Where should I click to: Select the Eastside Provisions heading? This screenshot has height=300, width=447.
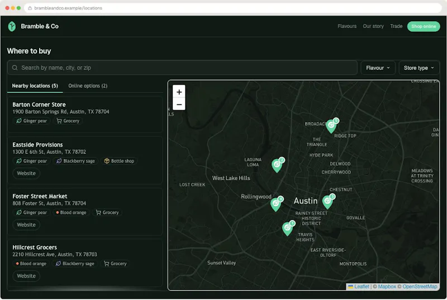(37, 145)
